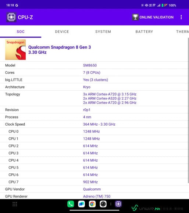The height and width of the screenshot is (213, 189).
Task: Click the 3x ARM Cortex-A720 @ 3.15 GHz line
Action: [x=110, y=94]
